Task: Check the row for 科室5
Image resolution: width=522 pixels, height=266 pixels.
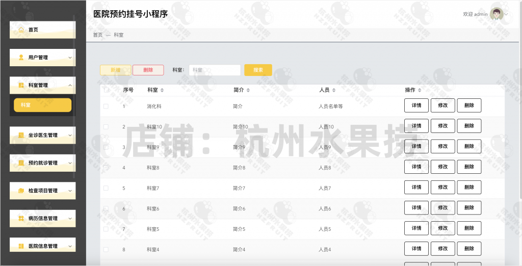Action: coord(106,229)
